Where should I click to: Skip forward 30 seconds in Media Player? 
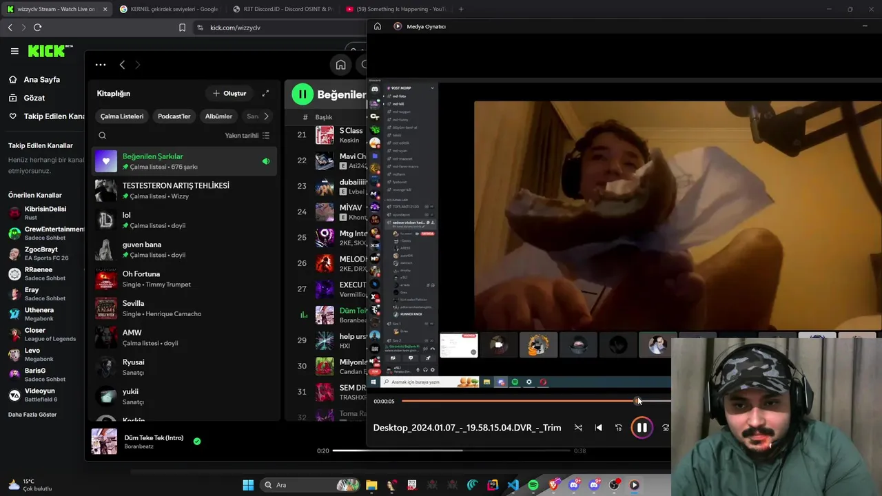tap(665, 428)
